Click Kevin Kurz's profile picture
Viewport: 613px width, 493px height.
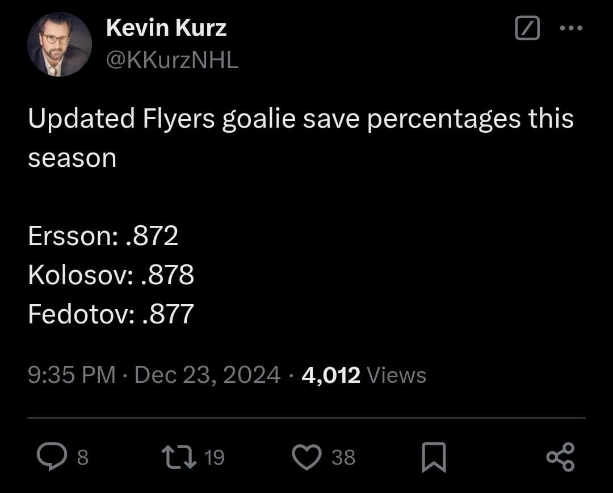click(x=58, y=44)
